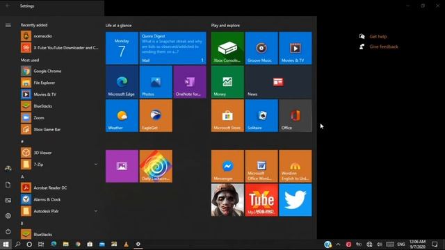Image resolution: width=445 pixels, height=250 pixels.
Task: Open the Mail tile with Quora Digest
Action: [173, 48]
